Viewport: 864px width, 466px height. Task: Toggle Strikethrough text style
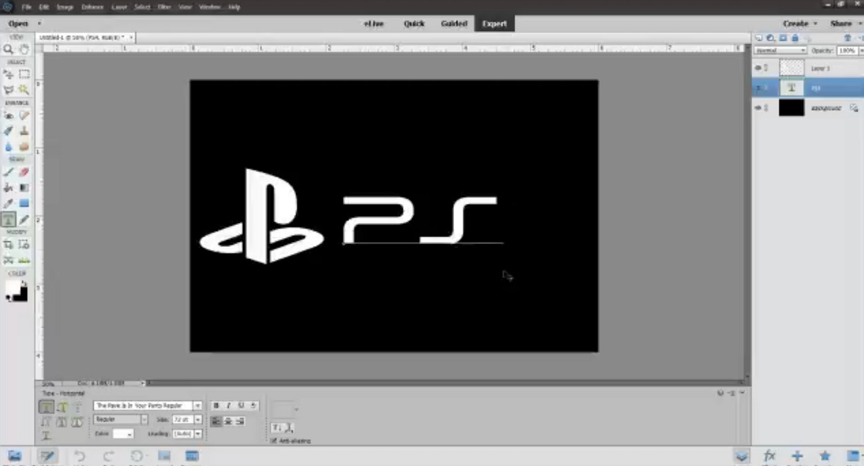pos(254,406)
